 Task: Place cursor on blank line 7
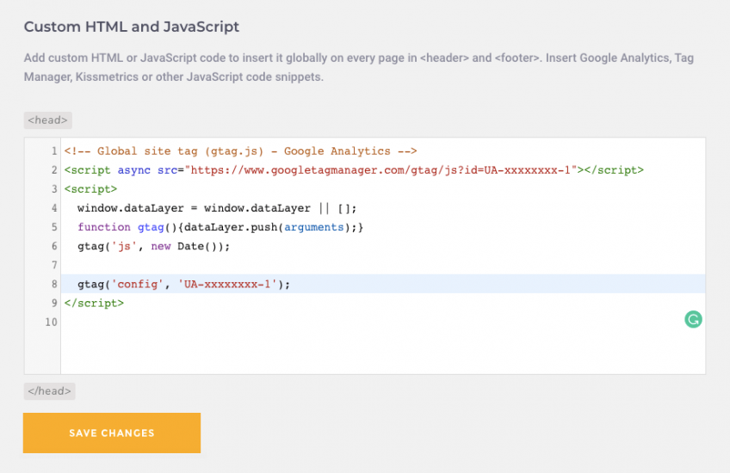[383, 265]
